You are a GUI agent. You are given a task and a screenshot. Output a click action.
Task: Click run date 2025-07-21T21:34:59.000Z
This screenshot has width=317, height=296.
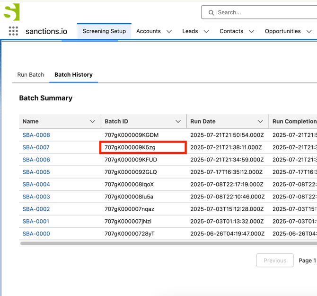(x=227, y=160)
